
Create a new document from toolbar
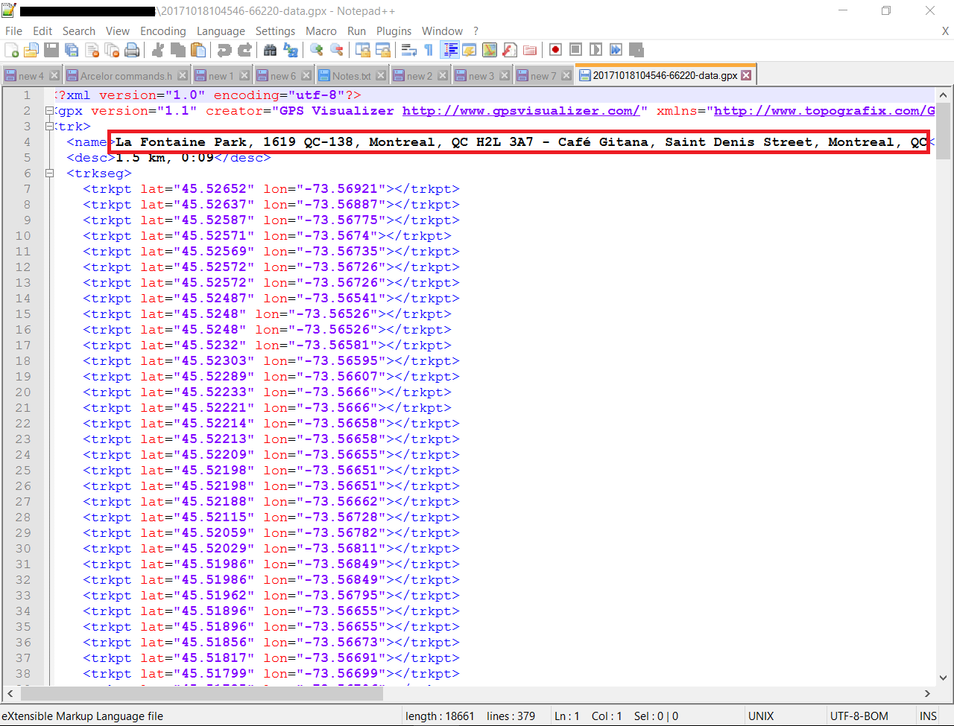(12, 50)
